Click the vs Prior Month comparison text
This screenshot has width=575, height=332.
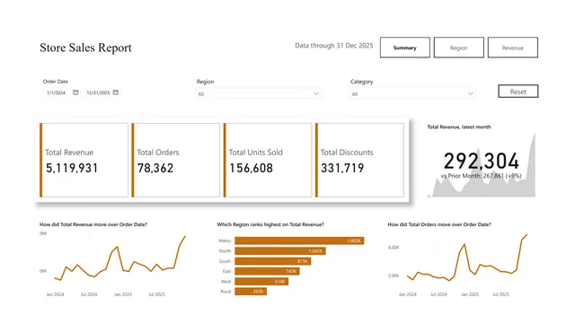[482, 176]
